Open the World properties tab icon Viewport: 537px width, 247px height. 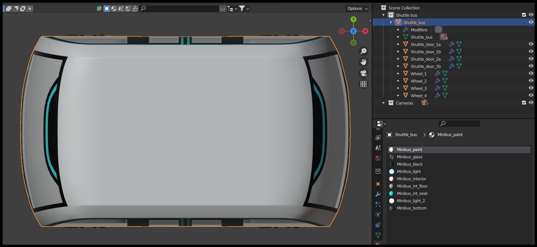click(378, 158)
